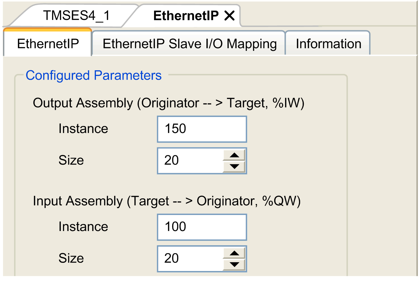Viewport: 420px width, 281px height.
Task: Select the bold EthernetIP document tab
Action: (x=185, y=15)
